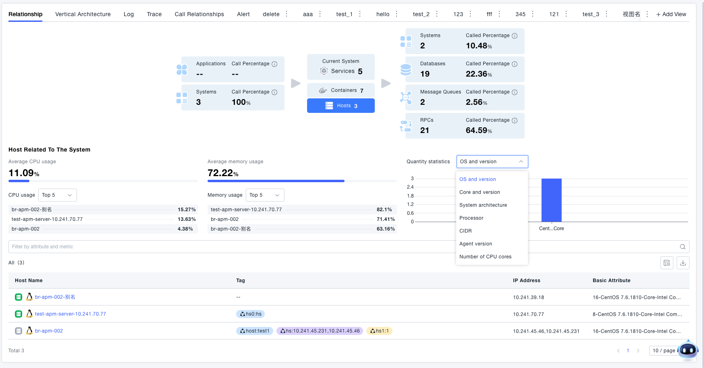704x368 pixels.
Task: Open the more options icon beside delete tab
Action: tap(287, 14)
